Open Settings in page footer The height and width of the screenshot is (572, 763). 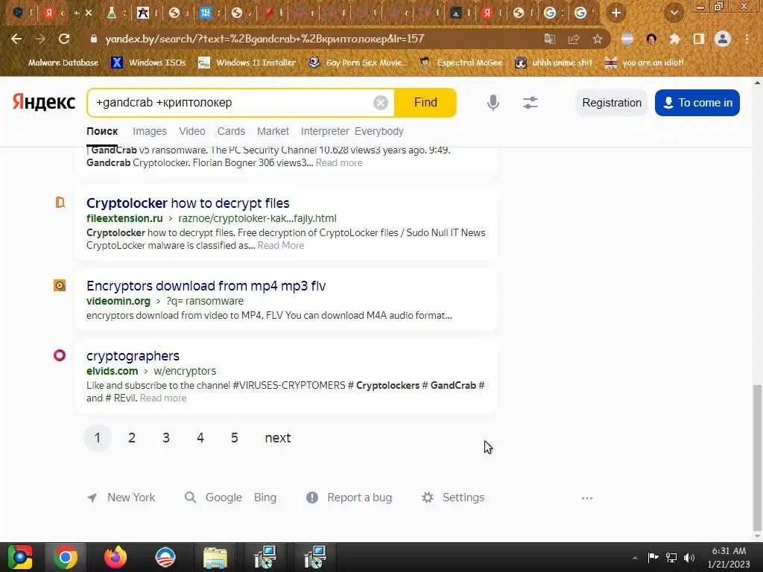click(453, 498)
